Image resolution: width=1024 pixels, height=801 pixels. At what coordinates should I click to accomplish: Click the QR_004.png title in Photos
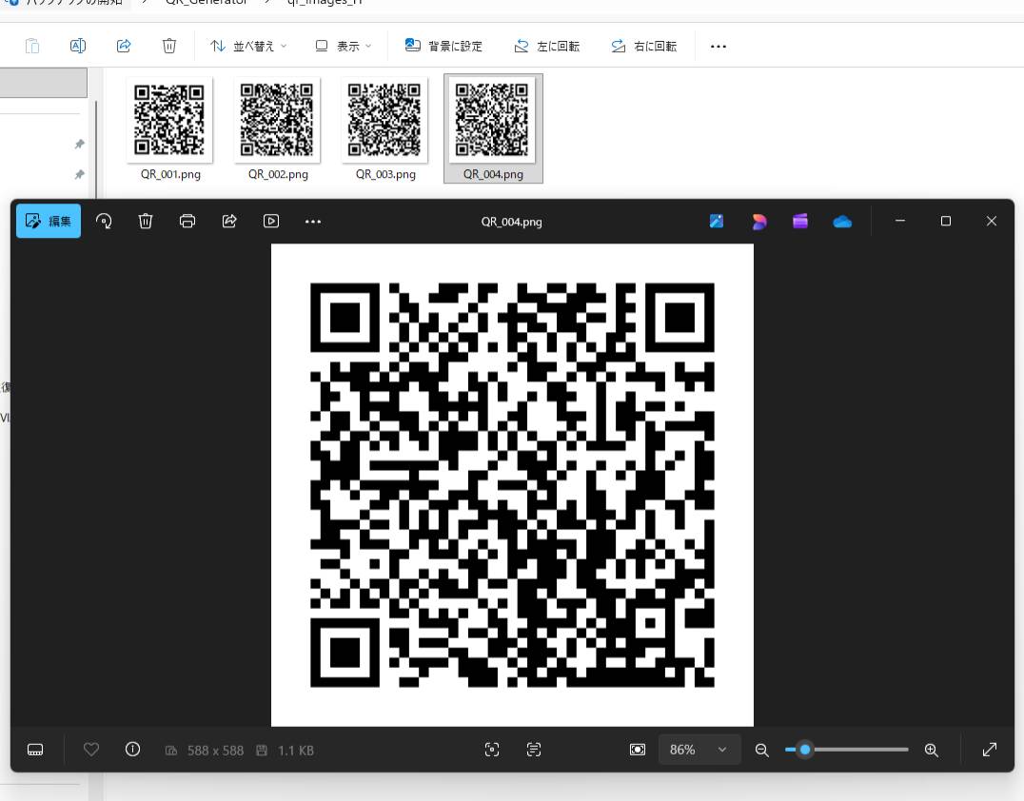511,222
